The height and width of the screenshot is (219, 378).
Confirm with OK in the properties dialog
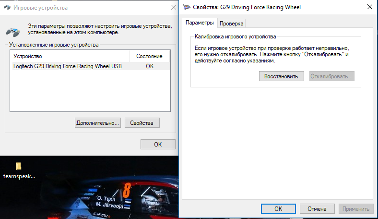(278, 209)
